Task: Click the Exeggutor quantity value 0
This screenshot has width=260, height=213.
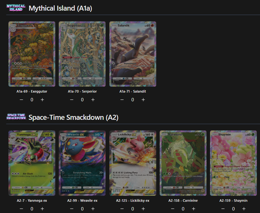Action: click(32, 99)
